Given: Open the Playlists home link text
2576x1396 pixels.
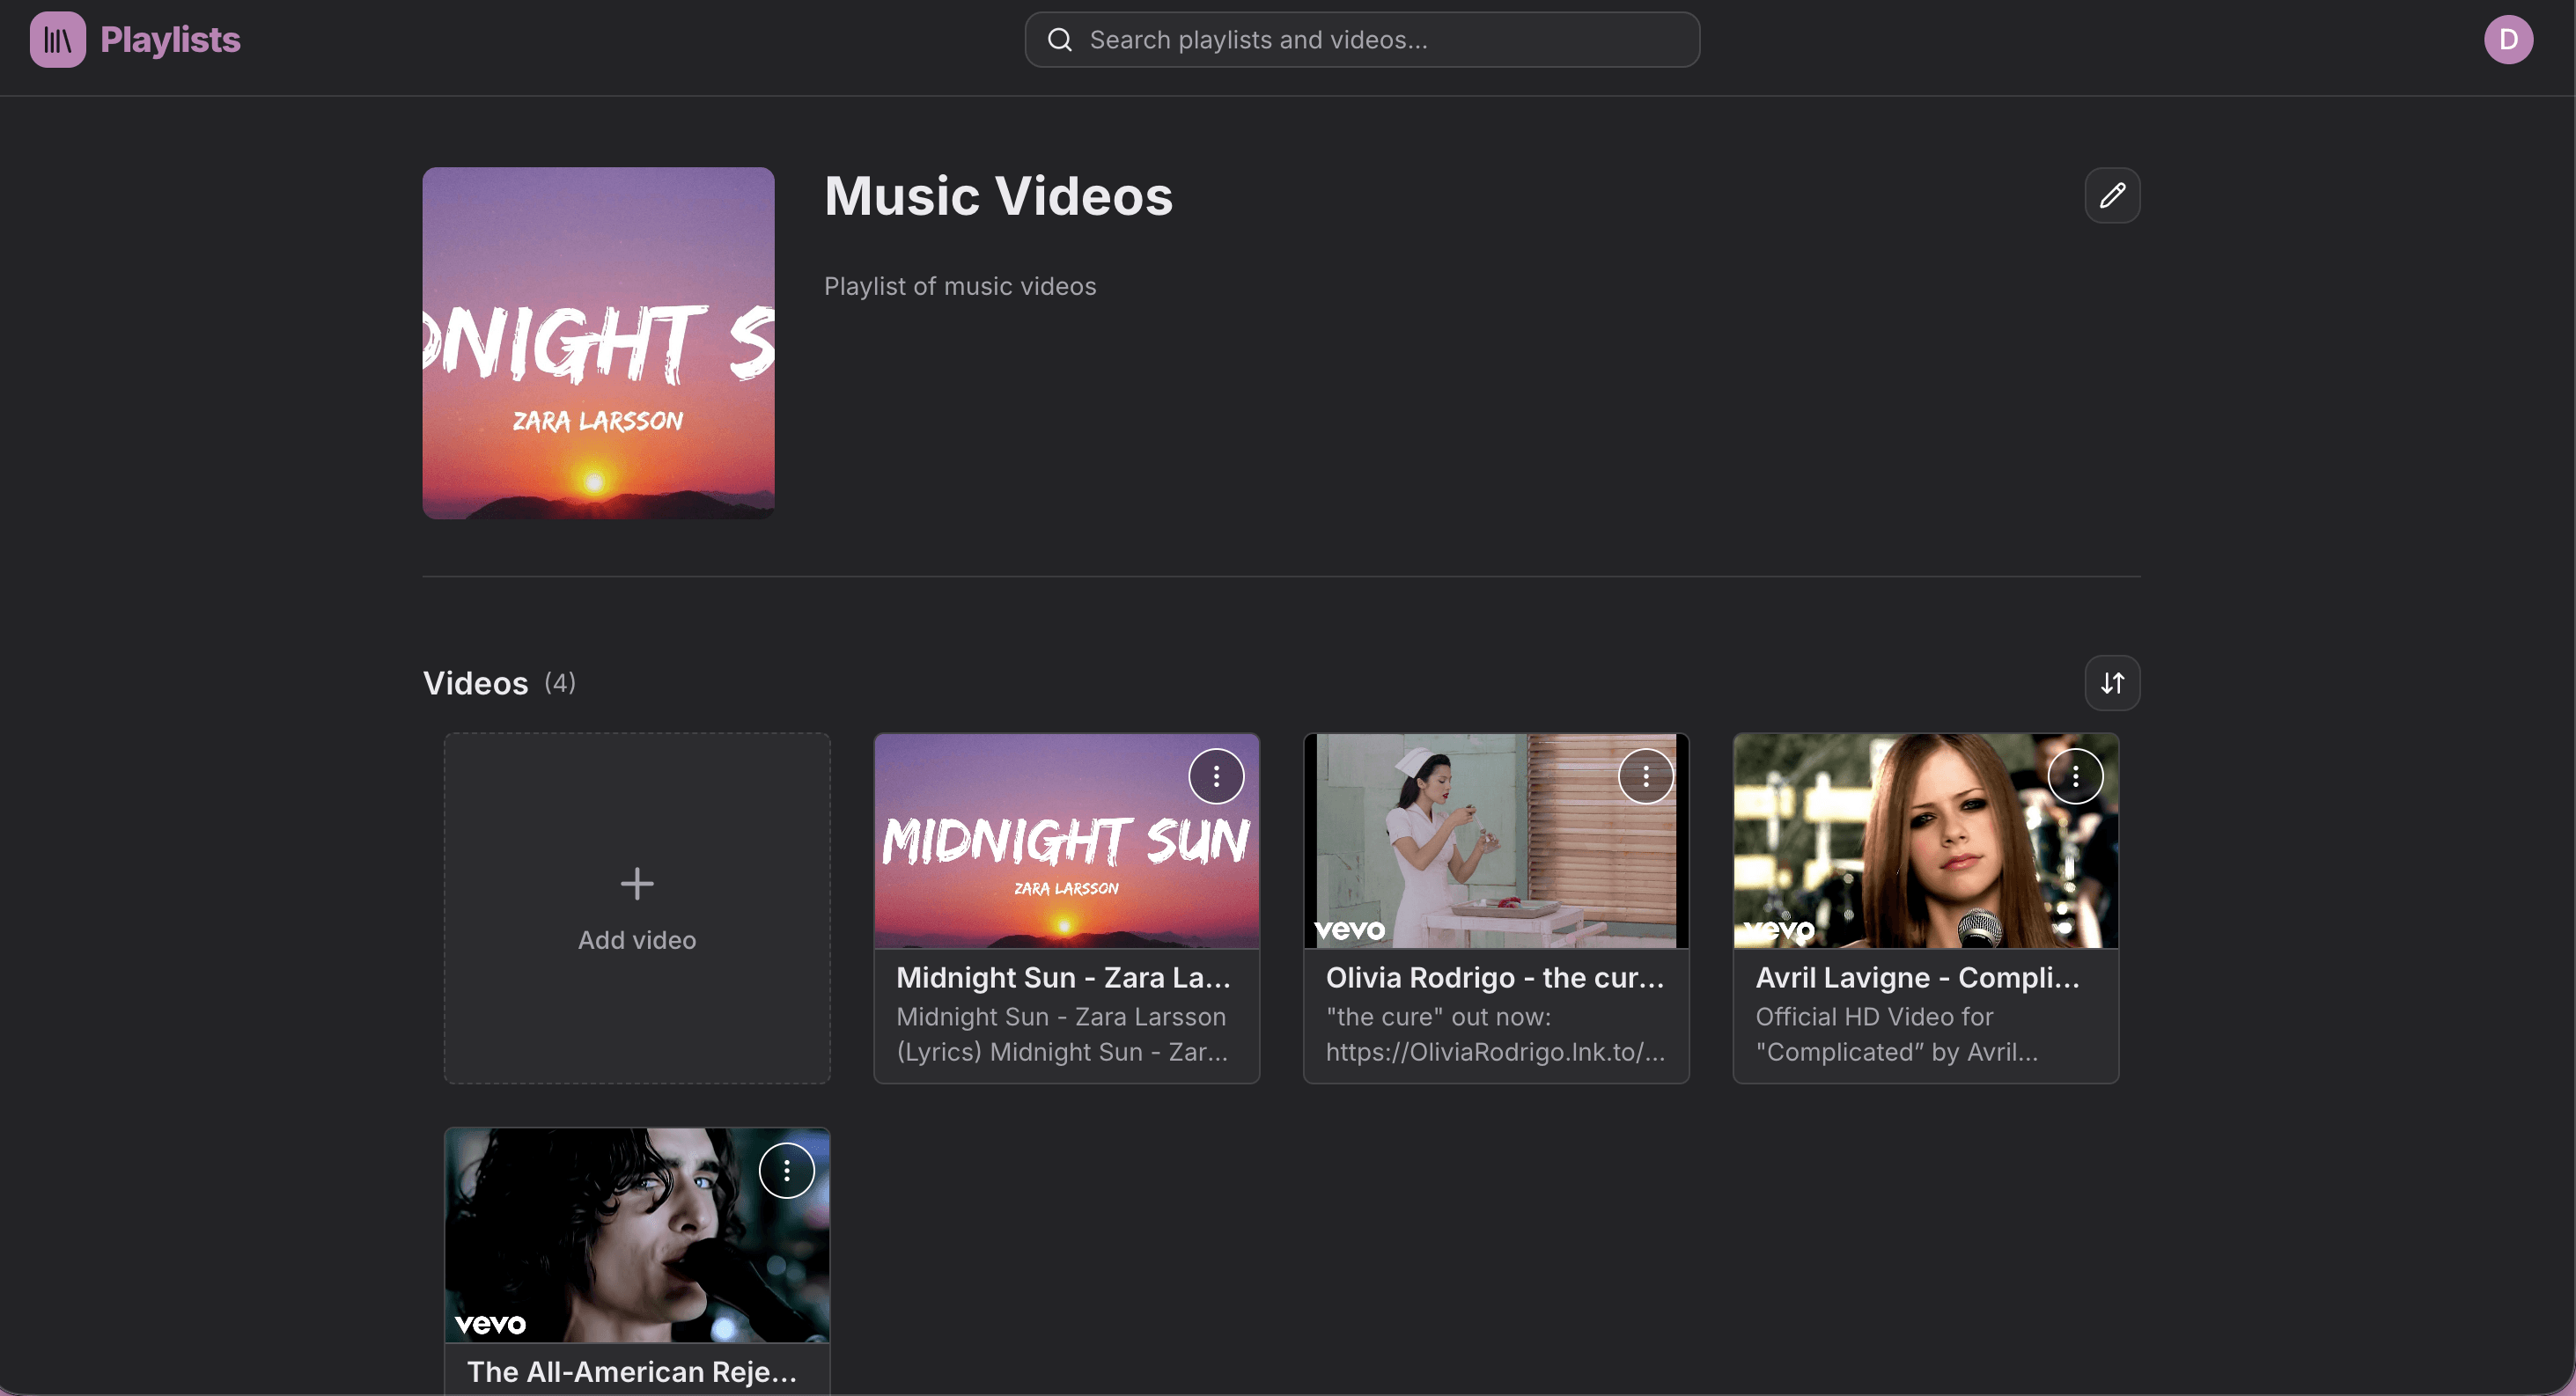Looking at the screenshot, I should (x=170, y=40).
